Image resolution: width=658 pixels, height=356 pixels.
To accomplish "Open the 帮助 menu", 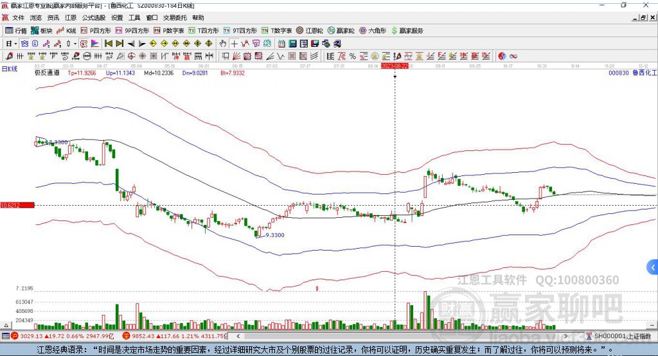I will pos(198,17).
